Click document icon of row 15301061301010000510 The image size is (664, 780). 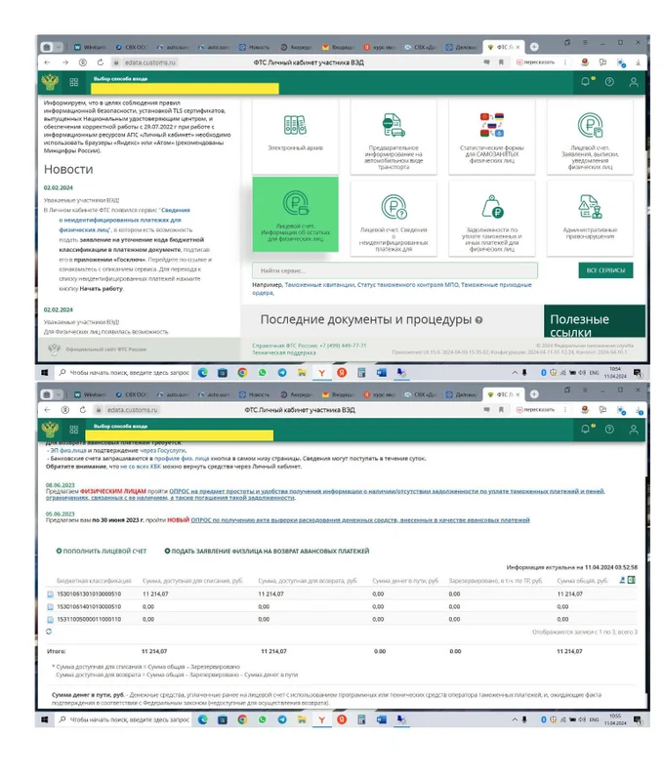click(x=51, y=593)
